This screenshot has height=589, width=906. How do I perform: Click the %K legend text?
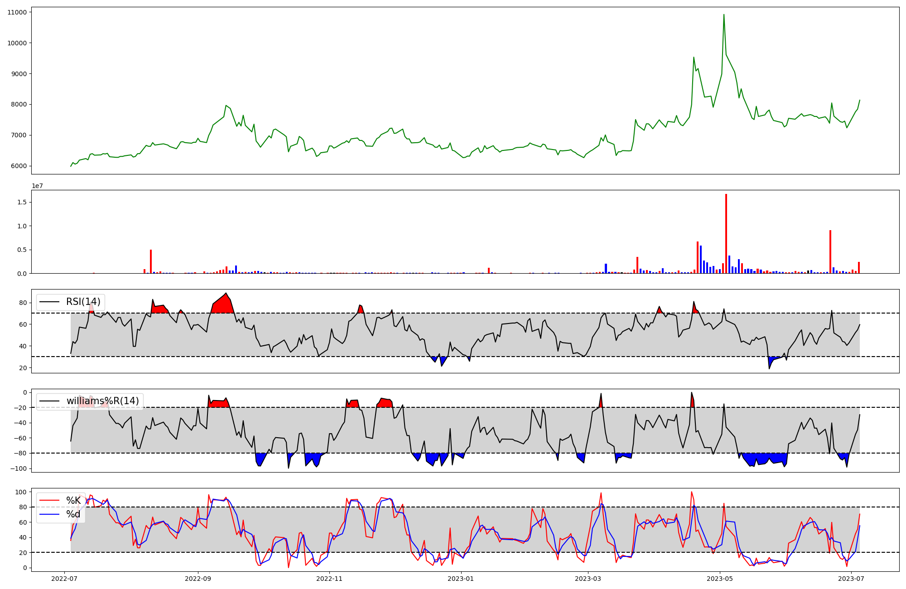click(x=73, y=501)
